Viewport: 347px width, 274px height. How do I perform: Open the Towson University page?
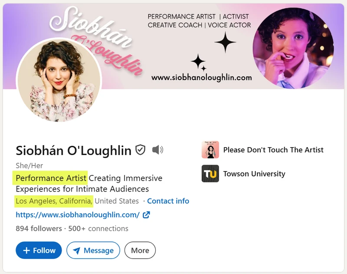pyautogui.click(x=254, y=174)
